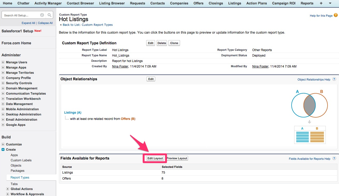Image resolution: width=339 pixels, height=196 pixels.
Task: Click the Object Relationships Help question mark
Action: tap(334, 79)
